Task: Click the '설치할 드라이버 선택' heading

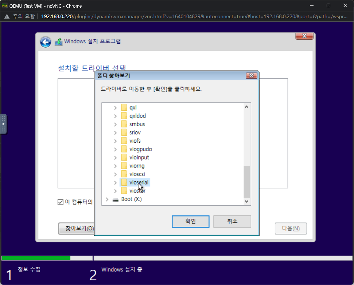Action: [x=92, y=68]
